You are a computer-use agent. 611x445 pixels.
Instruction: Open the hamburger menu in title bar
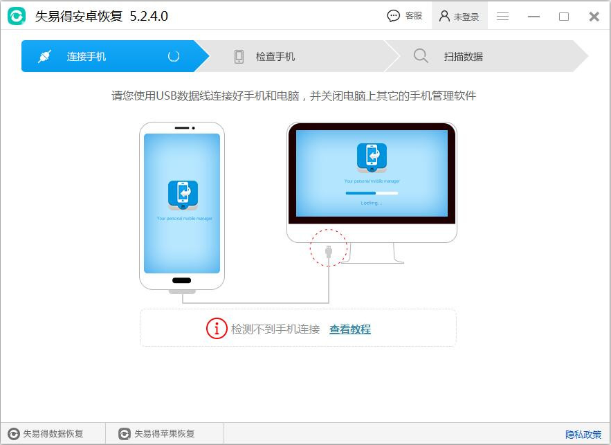coord(502,16)
